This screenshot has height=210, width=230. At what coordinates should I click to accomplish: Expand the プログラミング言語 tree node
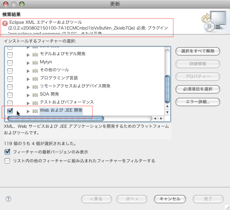[28, 79]
